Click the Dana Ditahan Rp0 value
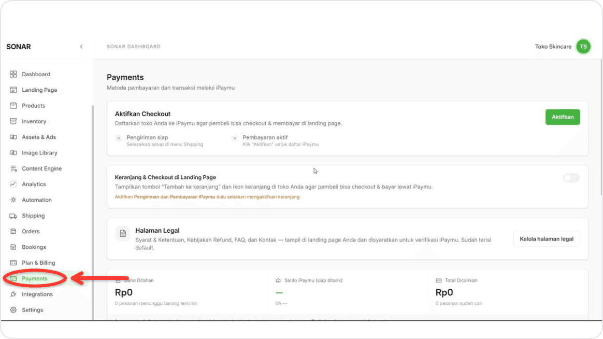The width and height of the screenshot is (603, 339). (123, 292)
